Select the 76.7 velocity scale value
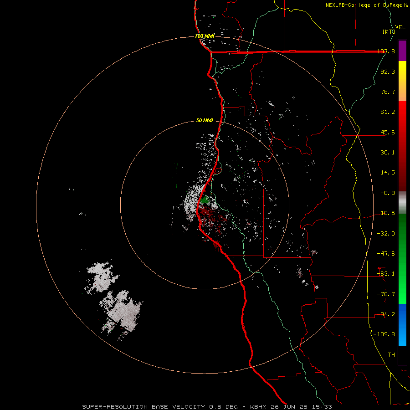 pos(388,92)
